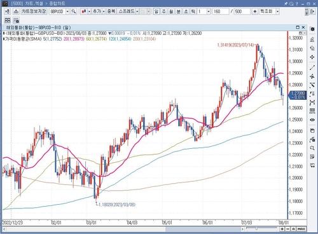This screenshot has height=234, width=318.
Task: Open the DATA table view icon
Action: click(312, 111)
